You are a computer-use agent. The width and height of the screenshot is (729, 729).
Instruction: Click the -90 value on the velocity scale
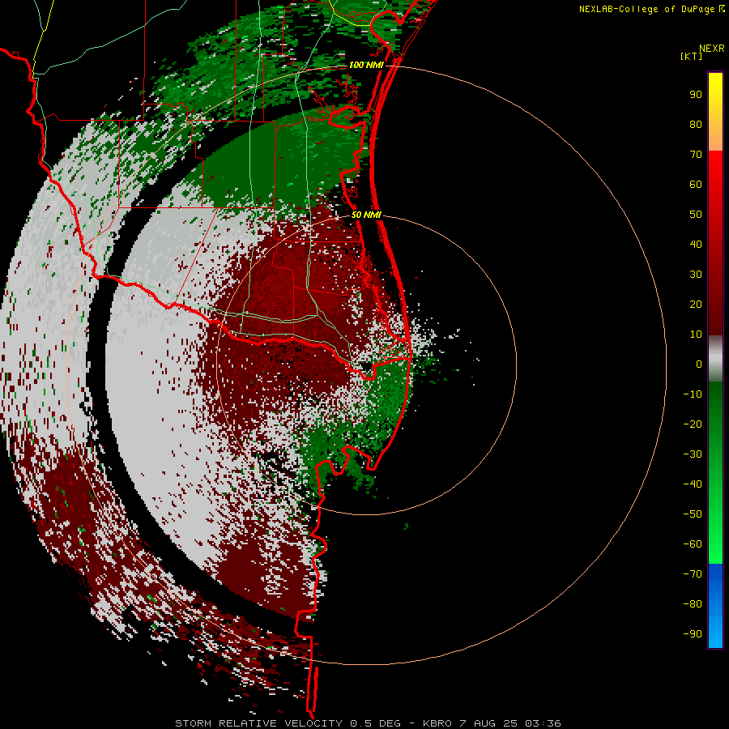693,634
